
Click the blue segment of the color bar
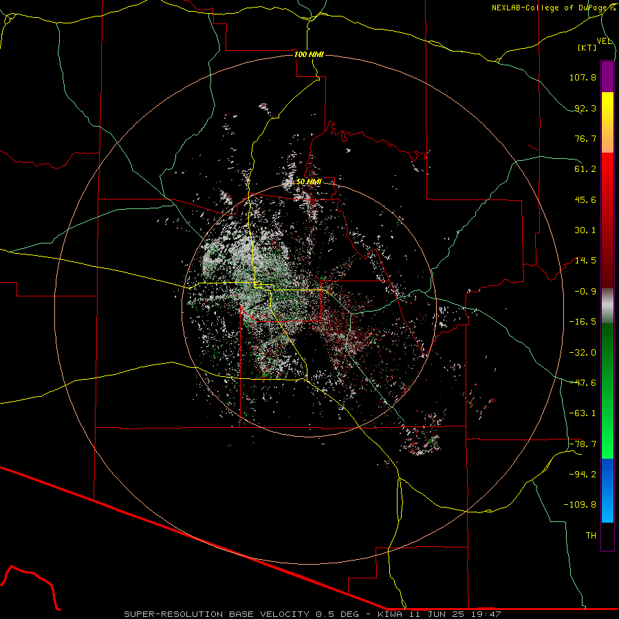607,490
